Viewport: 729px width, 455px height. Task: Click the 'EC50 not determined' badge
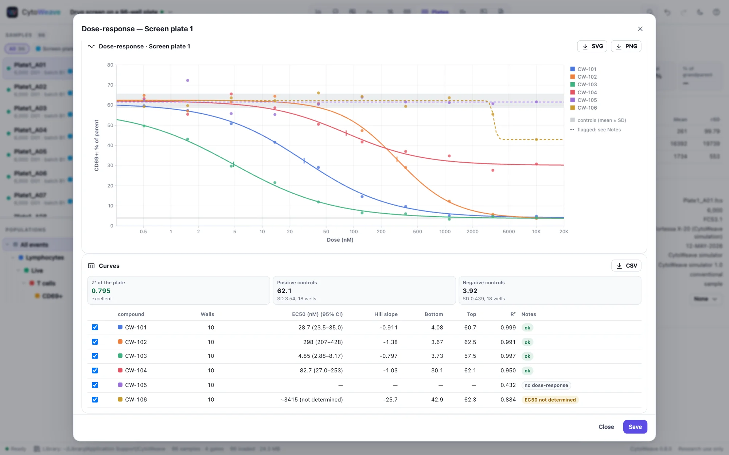coord(550,400)
